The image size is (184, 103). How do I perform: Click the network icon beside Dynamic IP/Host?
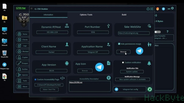point(67,26)
